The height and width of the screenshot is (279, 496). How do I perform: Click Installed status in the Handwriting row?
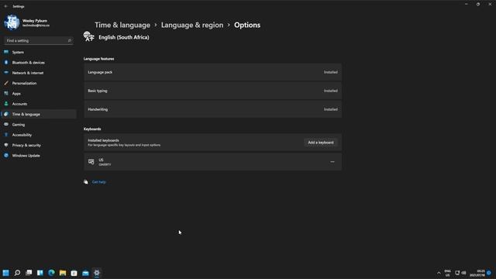coord(331,109)
